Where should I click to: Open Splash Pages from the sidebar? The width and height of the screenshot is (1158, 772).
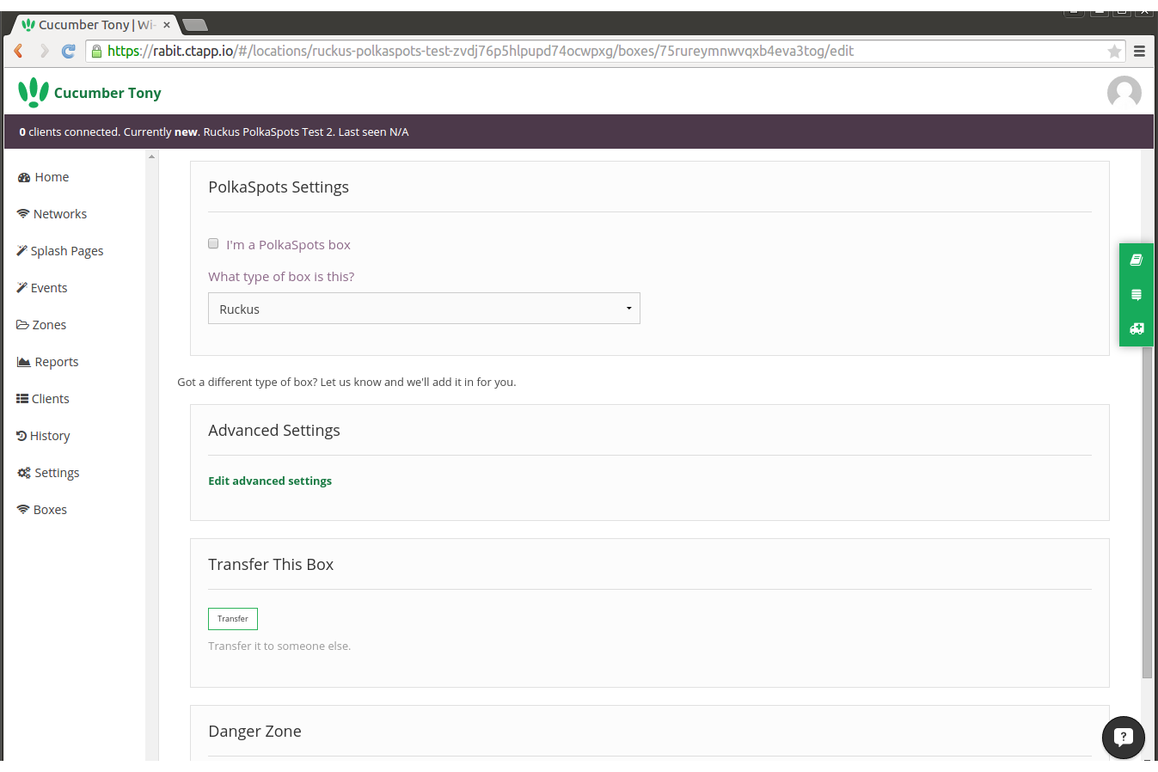tap(67, 251)
